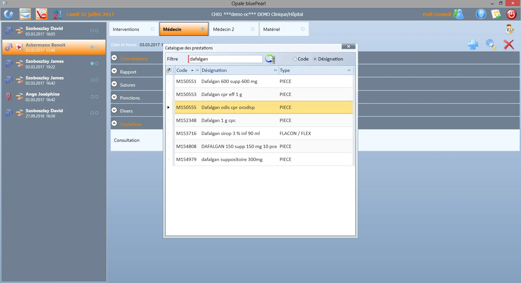This screenshot has height=283, width=521.
Task: Open the help question mark icon
Action: click(481, 14)
